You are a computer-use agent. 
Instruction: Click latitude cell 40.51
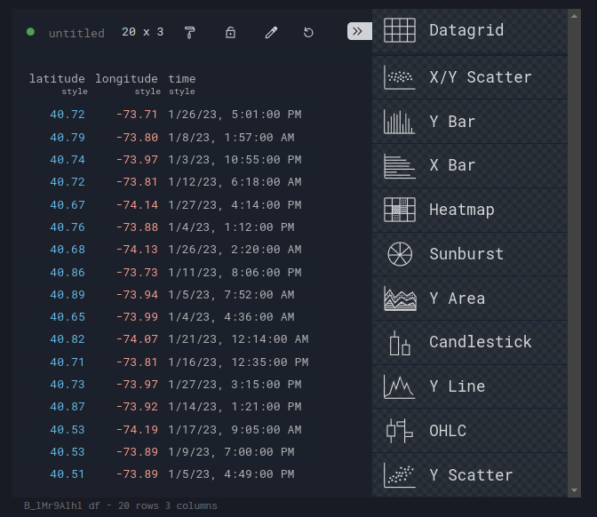click(x=68, y=474)
